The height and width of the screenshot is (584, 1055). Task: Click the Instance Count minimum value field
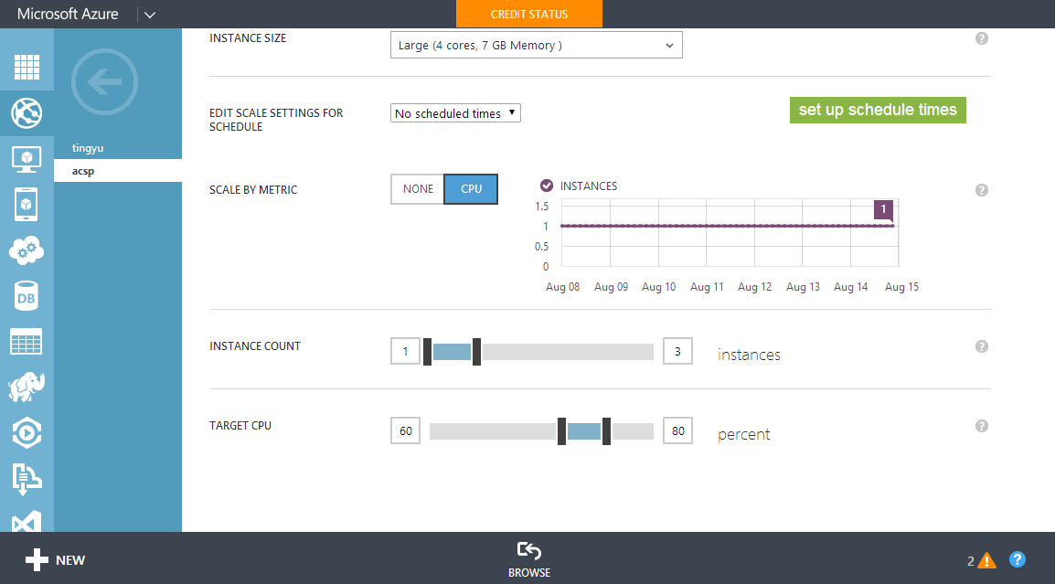405,351
